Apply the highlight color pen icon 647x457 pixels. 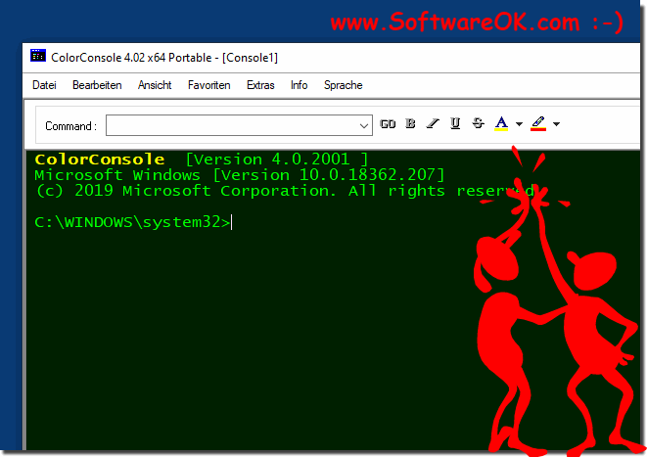[538, 123]
